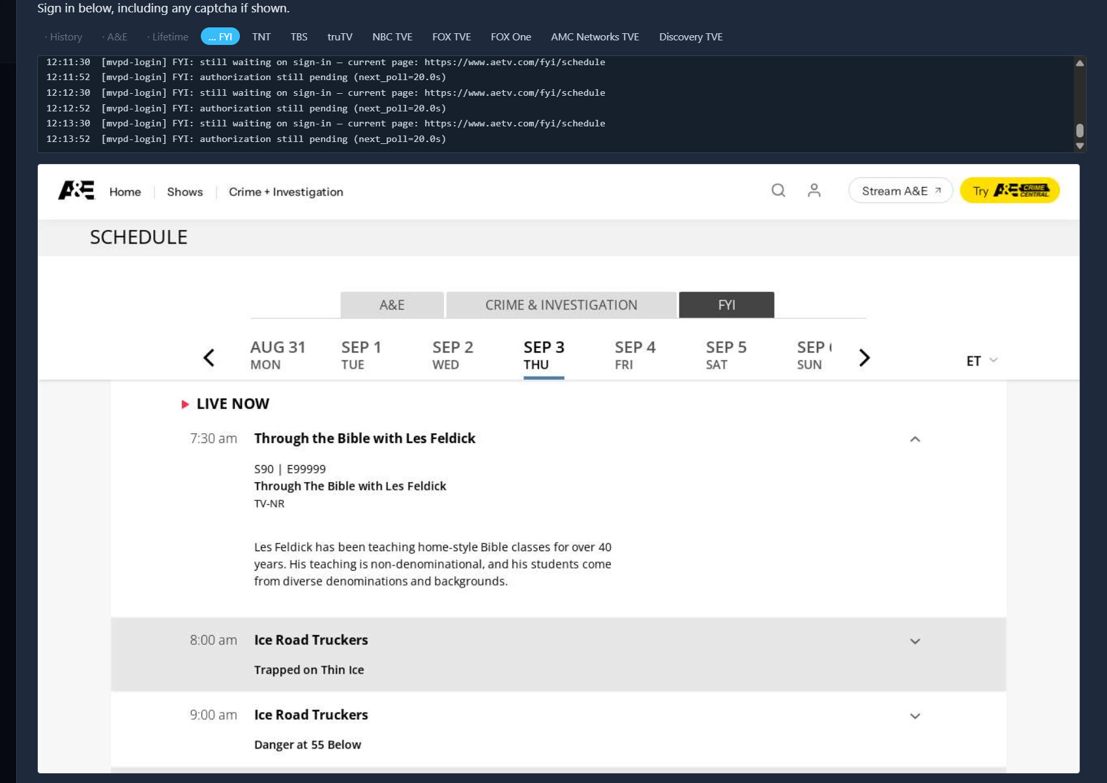This screenshot has height=783, width=1107.
Task: Click the Try Crime Central button
Action: pos(1010,190)
